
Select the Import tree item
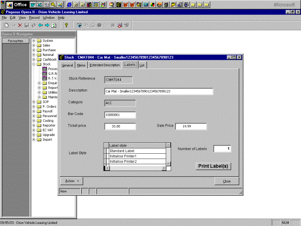(48, 140)
